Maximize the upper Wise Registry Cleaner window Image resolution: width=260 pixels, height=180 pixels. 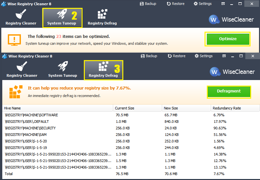240,4
